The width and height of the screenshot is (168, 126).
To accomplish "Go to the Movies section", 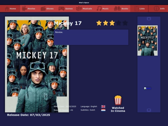I will (x=29, y=9).
